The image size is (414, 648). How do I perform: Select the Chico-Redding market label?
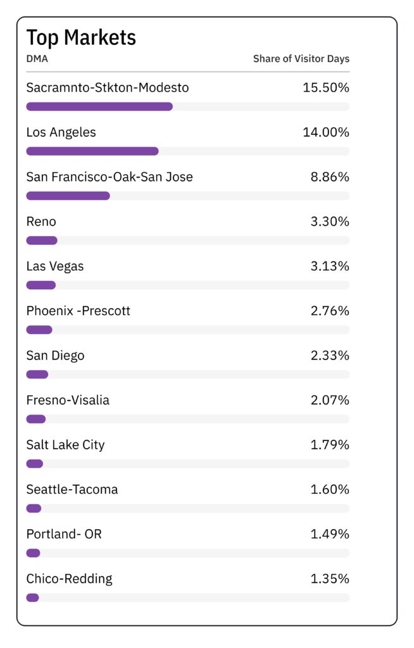pyautogui.click(x=69, y=578)
